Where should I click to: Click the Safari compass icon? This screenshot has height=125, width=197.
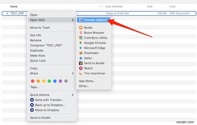coord(81,58)
